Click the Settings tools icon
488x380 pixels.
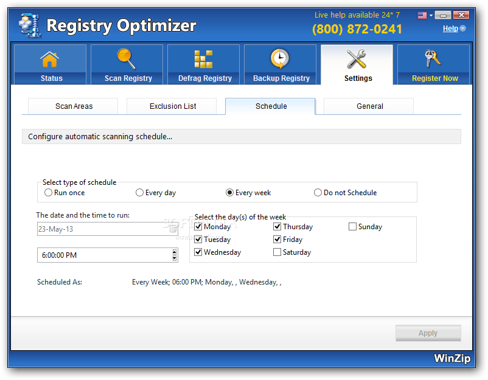click(357, 58)
